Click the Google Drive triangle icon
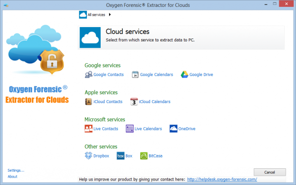Image resolution: width=296 pixels, height=185 pixels. click(x=185, y=74)
